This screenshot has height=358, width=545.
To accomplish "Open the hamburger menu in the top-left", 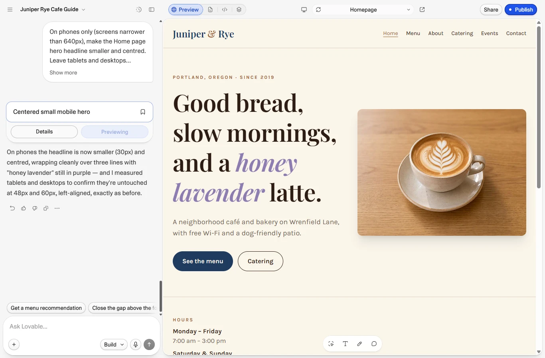I will tap(10, 10).
